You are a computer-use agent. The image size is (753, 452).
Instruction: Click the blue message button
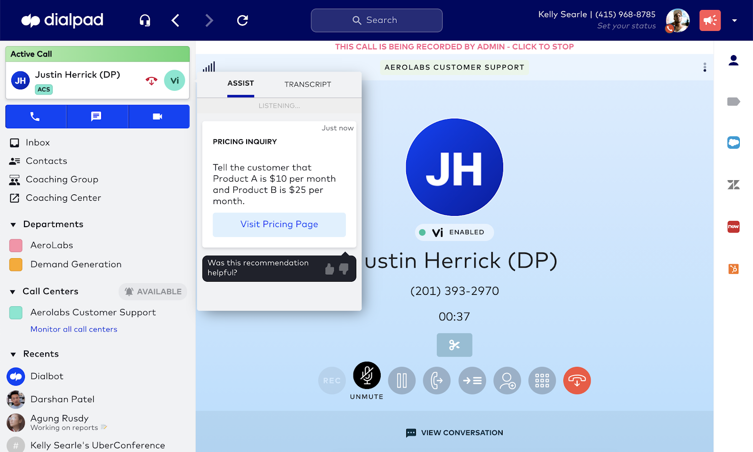(97, 116)
